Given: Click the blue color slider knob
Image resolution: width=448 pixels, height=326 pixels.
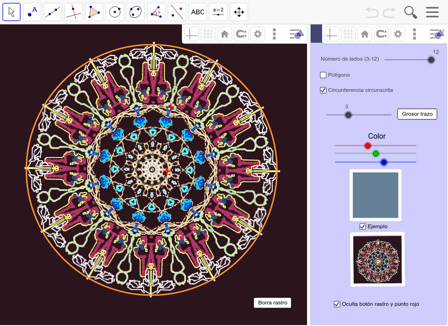Looking at the screenshot, I should (x=384, y=162).
